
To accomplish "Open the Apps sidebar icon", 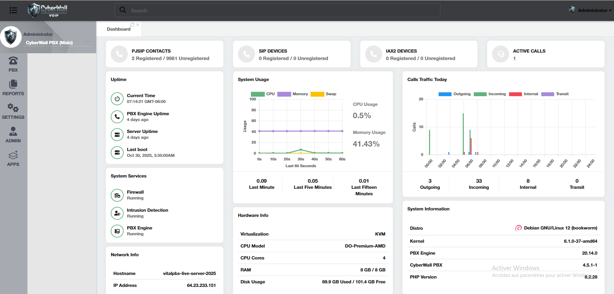I will point(13,158).
